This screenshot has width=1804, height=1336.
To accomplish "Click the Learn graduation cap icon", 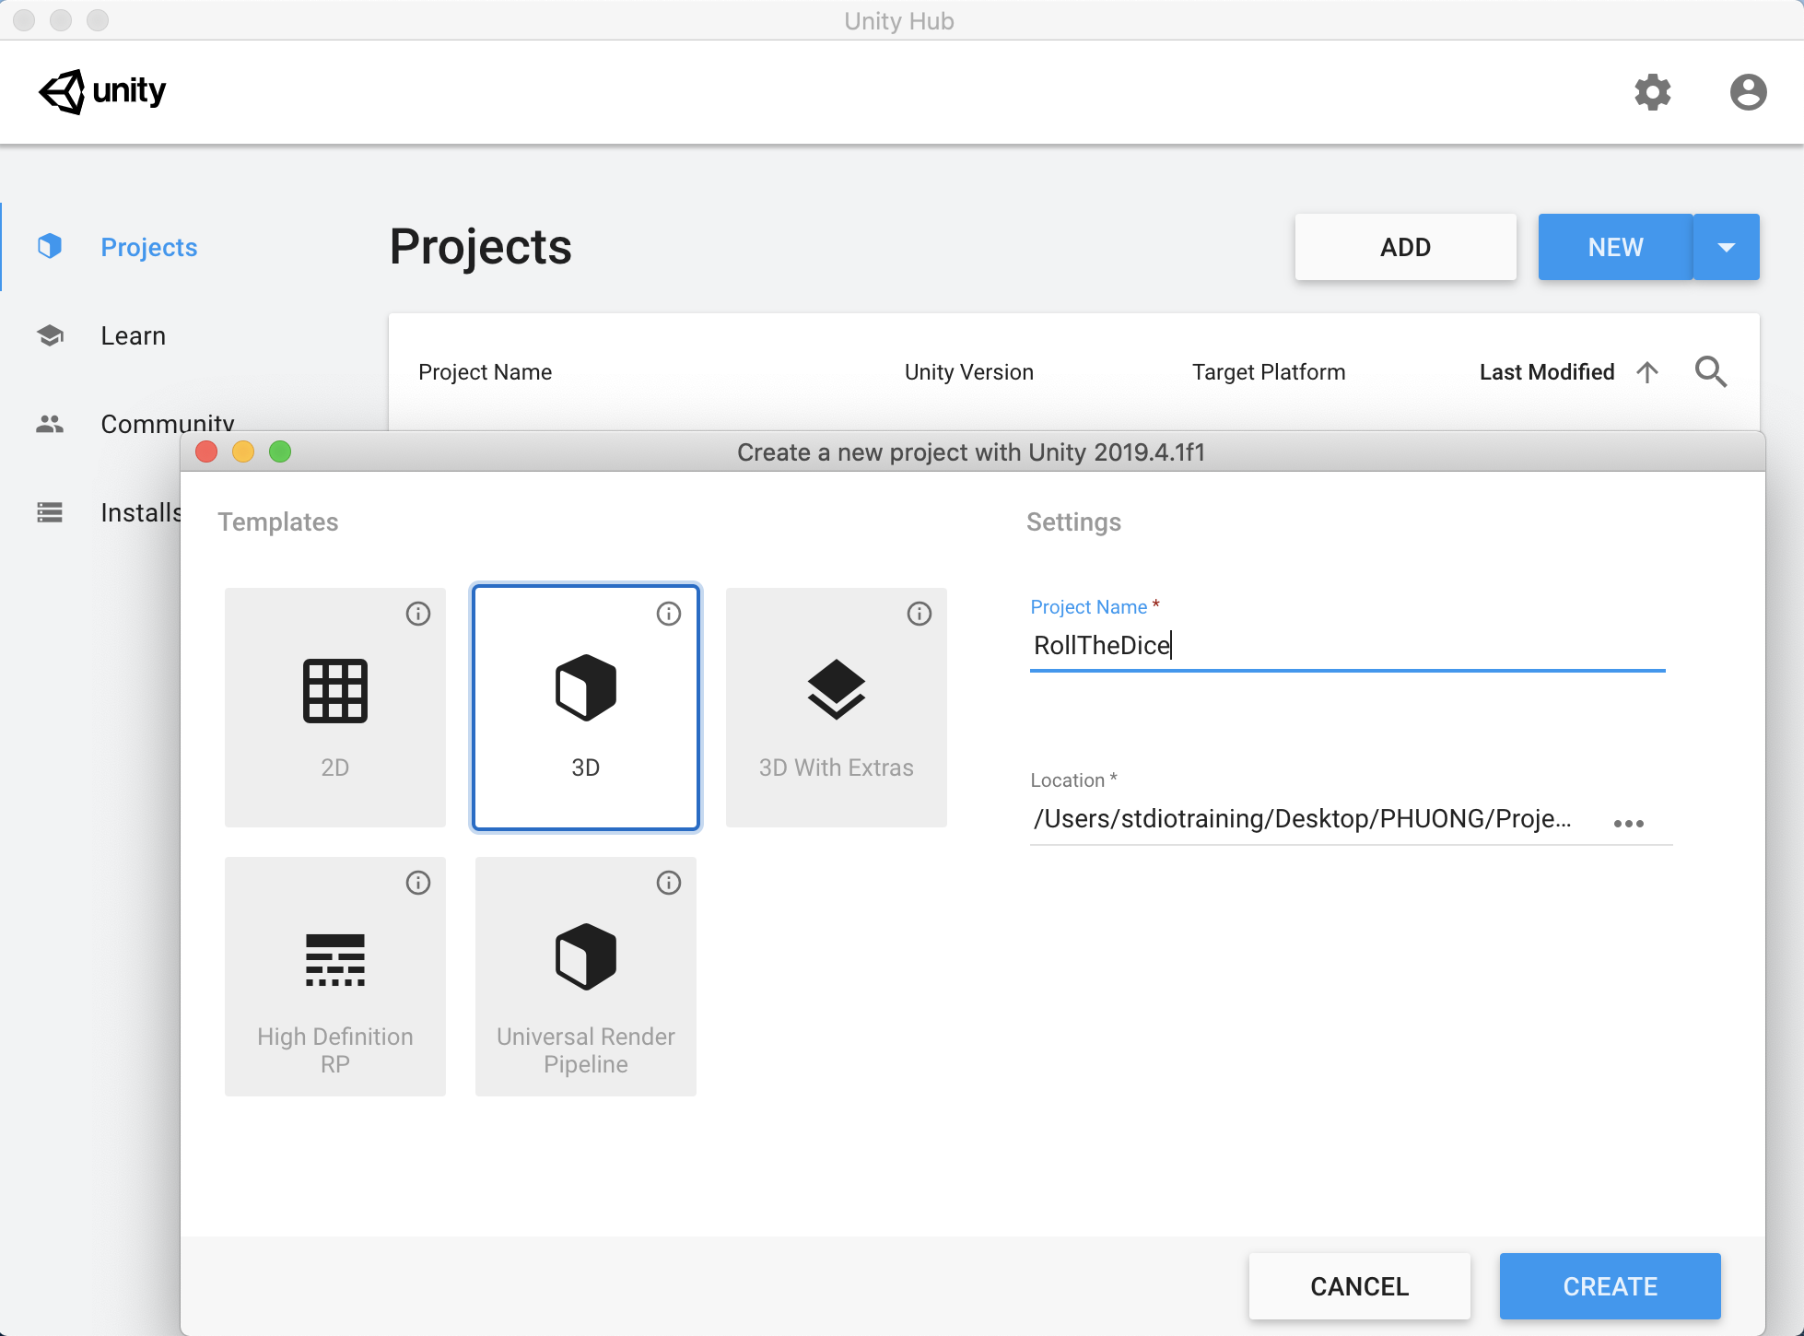I will coord(50,335).
